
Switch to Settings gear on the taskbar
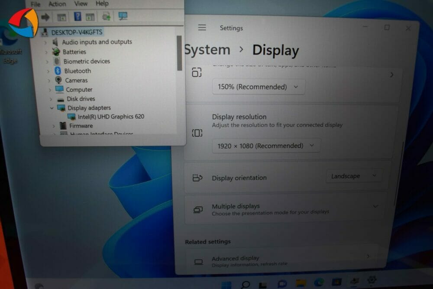(372, 280)
